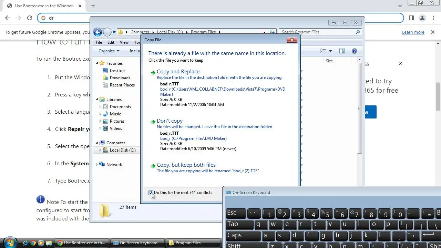Click the Change your view icon

point(323,51)
